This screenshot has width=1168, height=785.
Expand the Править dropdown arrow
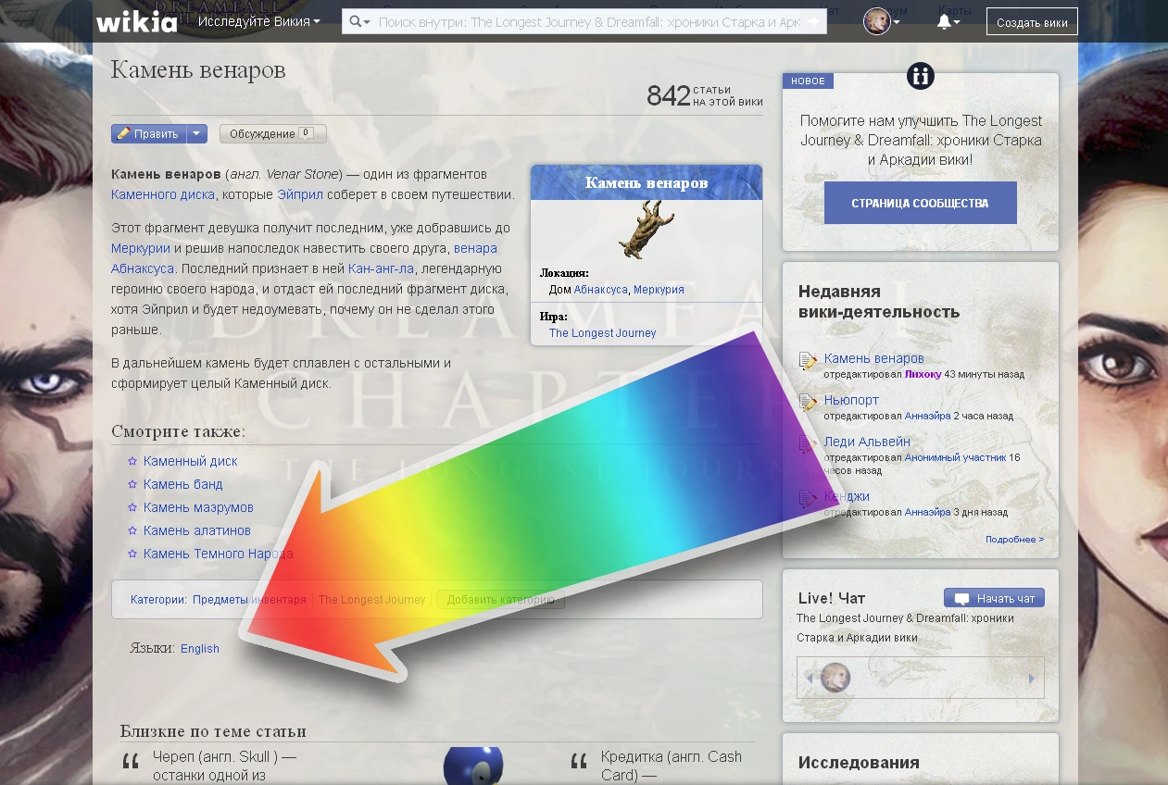(x=196, y=134)
